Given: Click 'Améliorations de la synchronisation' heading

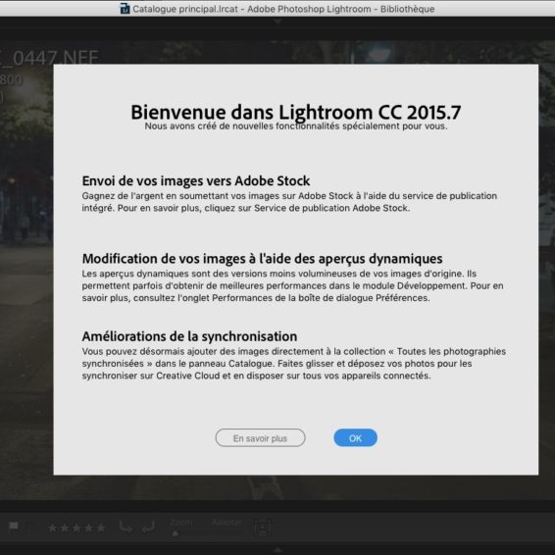Looking at the screenshot, I should coord(189,336).
